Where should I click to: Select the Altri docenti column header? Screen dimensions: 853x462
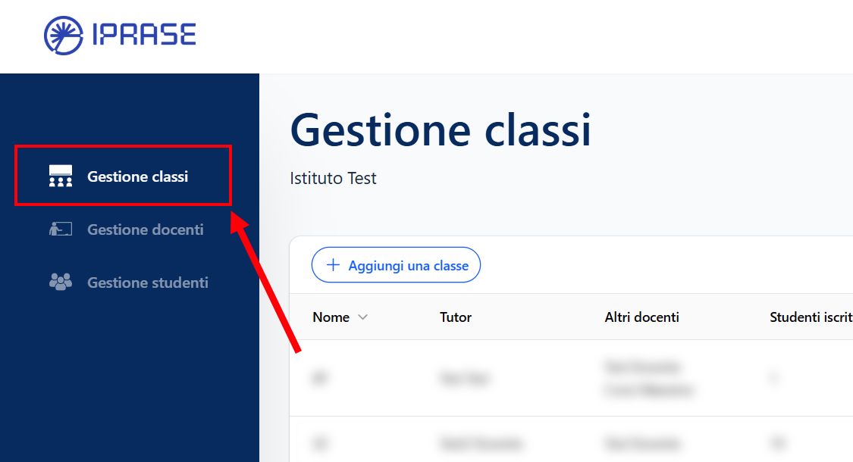click(x=641, y=317)
